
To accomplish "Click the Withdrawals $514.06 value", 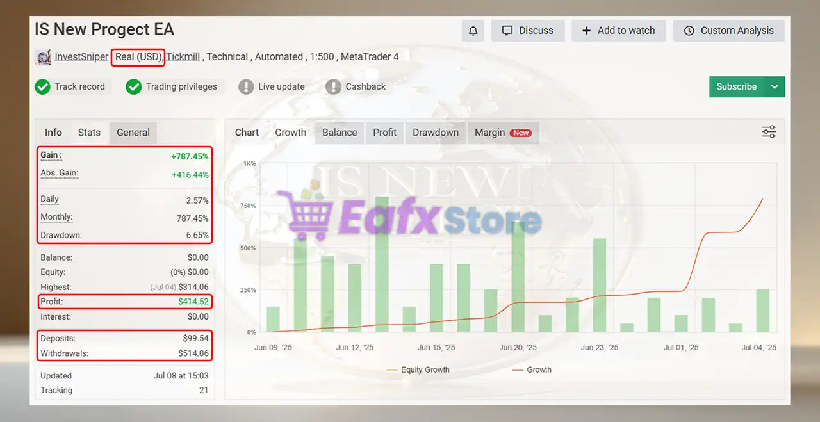I will click(193, 353).
